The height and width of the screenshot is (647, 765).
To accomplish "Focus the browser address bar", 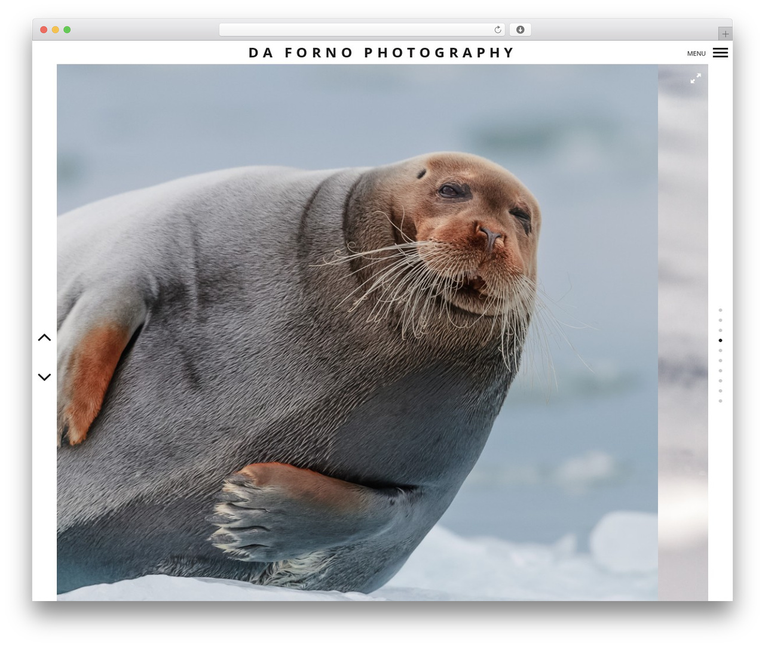I will coord(362,30).
